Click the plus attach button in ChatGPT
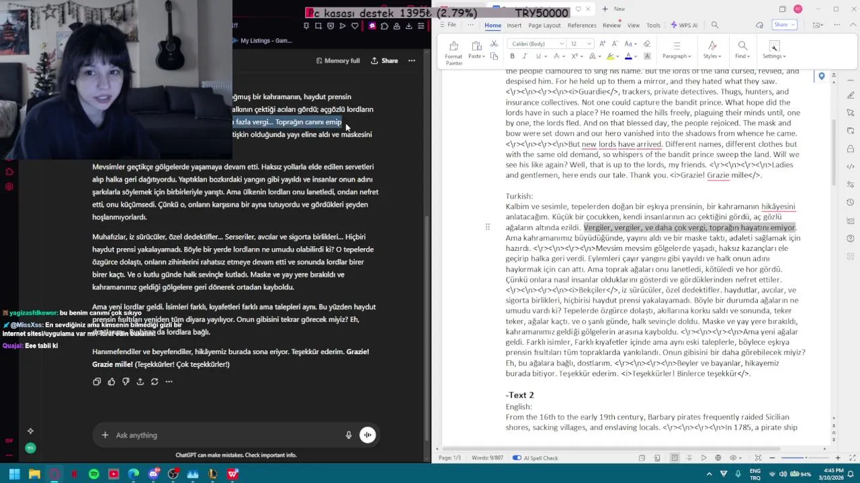The width and height of the screenshot is (860, 483). [x=105, y=435]
